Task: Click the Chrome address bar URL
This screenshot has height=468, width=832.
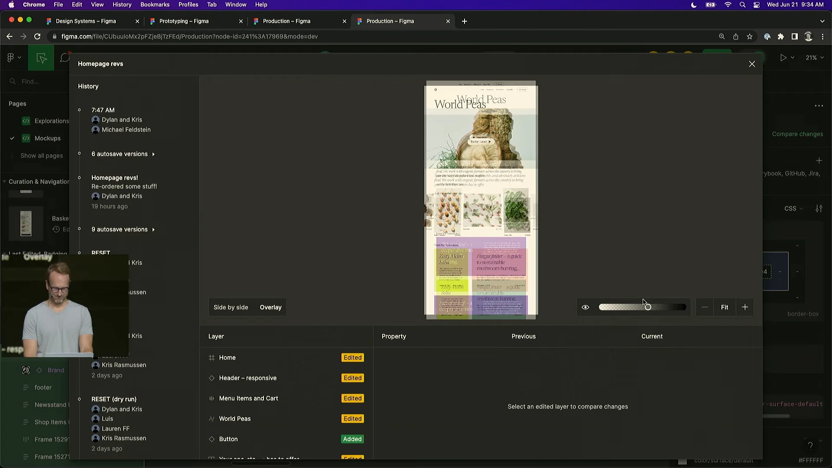Action: tap(189, 36)
